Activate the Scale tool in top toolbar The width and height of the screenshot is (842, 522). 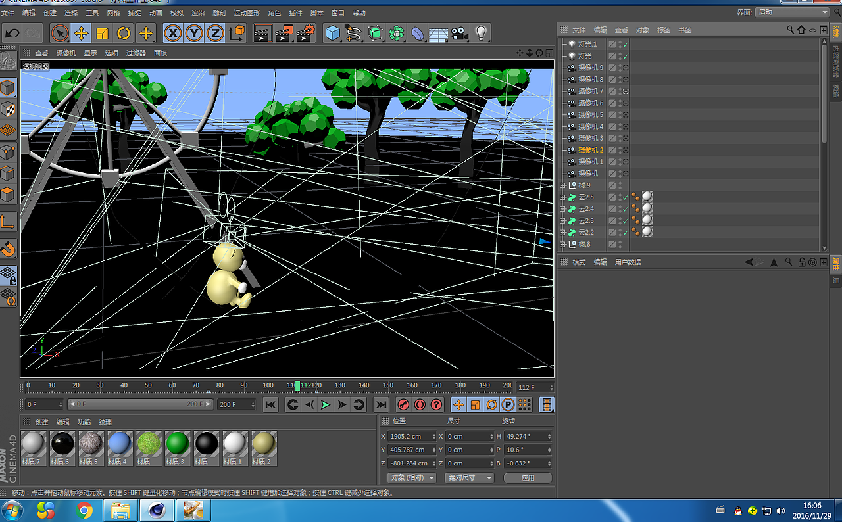click(x=102, y=33)
